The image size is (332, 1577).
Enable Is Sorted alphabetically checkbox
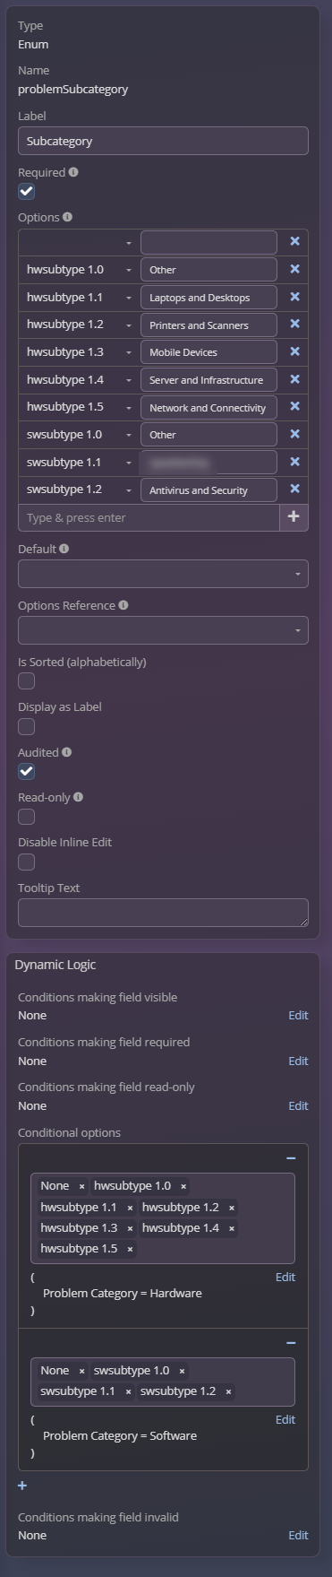point(27,681)
